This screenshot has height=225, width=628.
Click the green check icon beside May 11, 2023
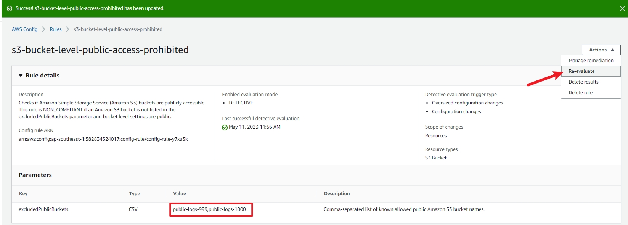pos(225,127)
